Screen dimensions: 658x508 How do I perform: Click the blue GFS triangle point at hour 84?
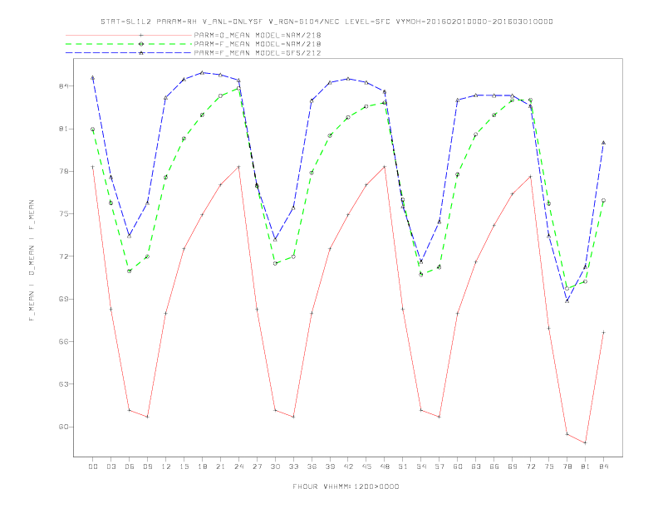pyautogui.click(x=603, y=143)
